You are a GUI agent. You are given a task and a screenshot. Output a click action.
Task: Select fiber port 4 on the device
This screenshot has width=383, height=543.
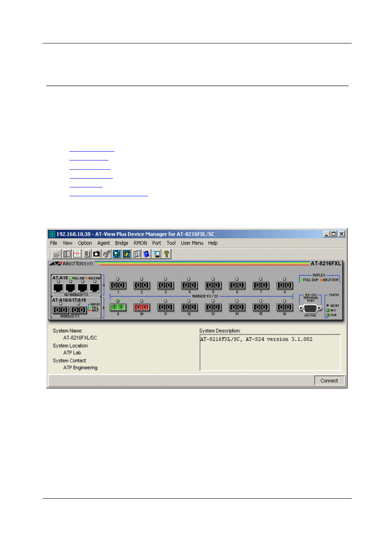pyautogui.click(x=189, y=286)
